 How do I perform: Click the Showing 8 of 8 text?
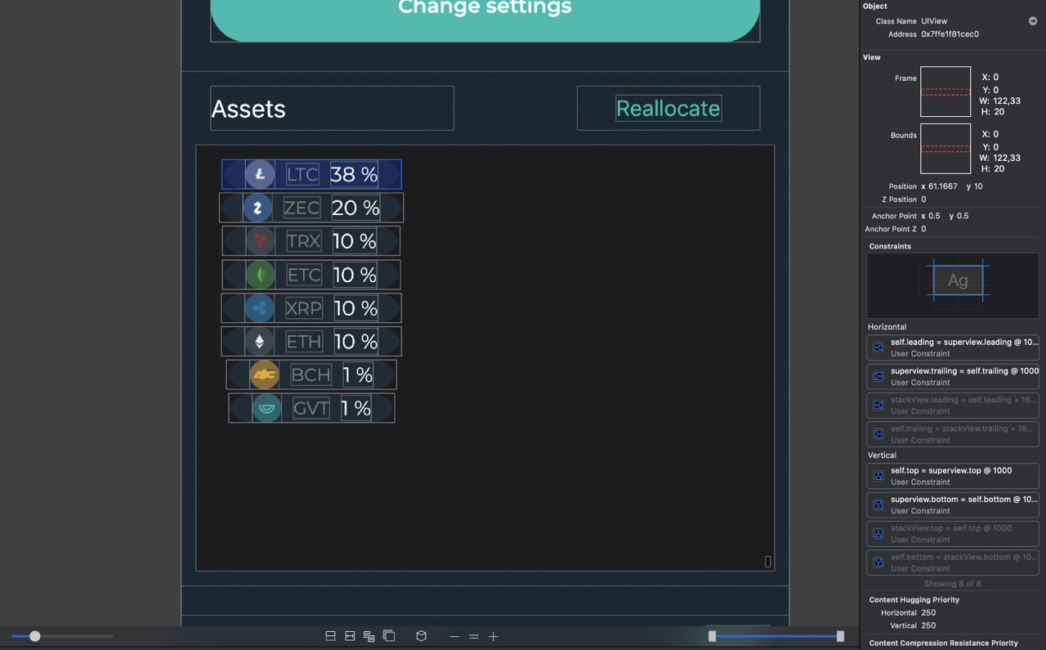pos(953,584)
